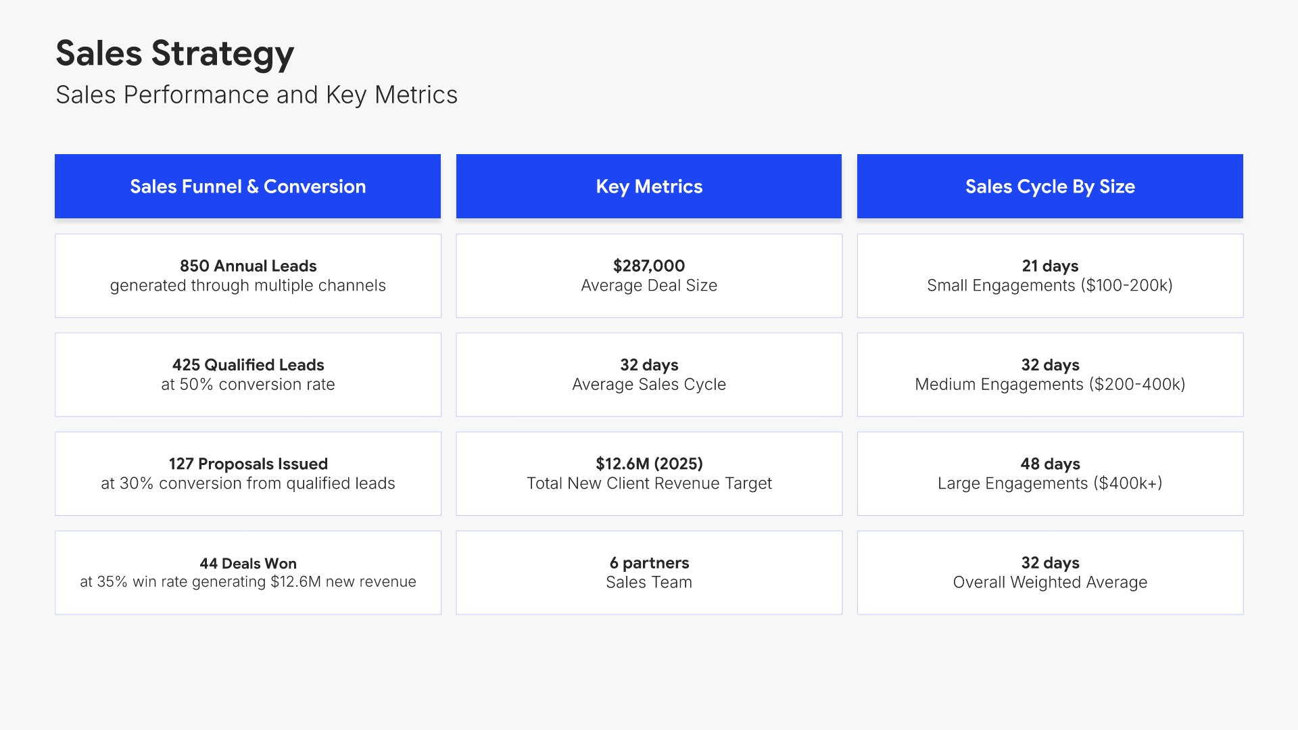Select the 6 partners Sales Team card

[x=649, y=573]
